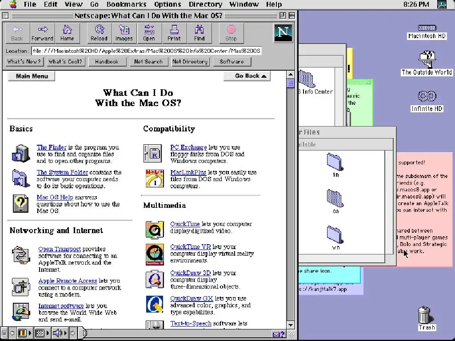Viewport: 455px width, 341px height.
Task: Click the Open toolbar button
Action: [149, 33]
